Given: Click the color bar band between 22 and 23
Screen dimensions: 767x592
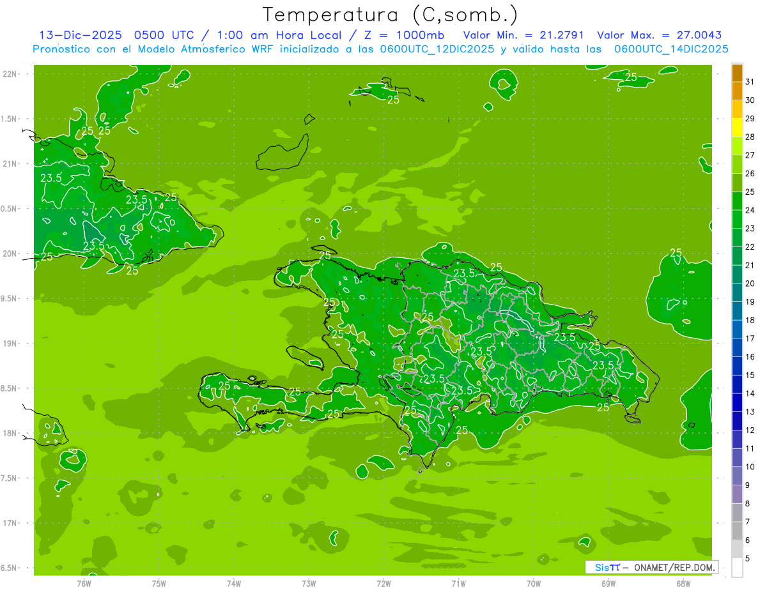Looking at the screenshot, I should [x=737, y=238].
